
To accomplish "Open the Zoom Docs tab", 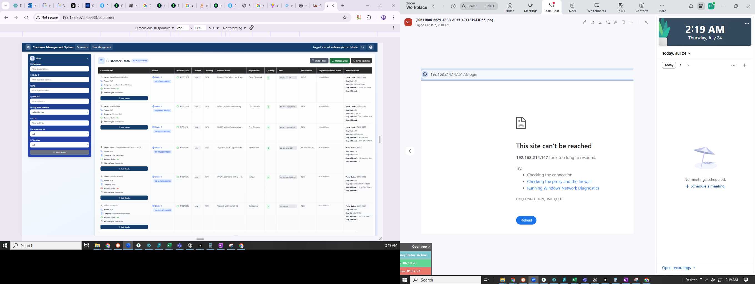I will pyautogui.click(x=572, y=7).
